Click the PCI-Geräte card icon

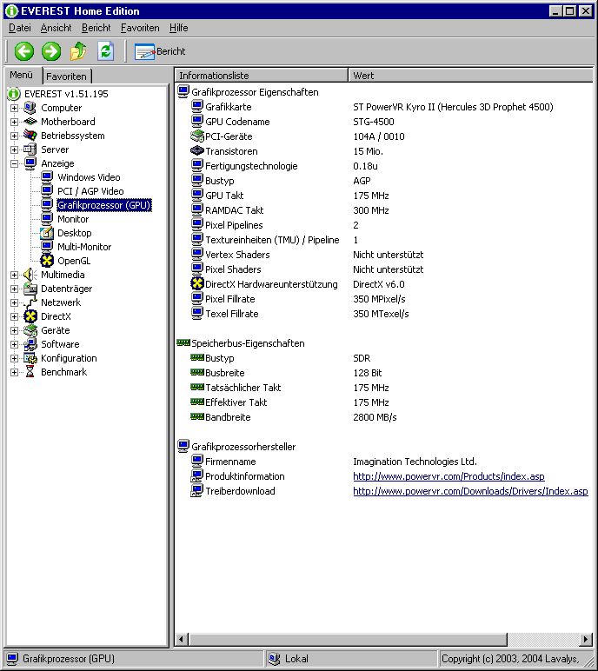tap(197, 136)
